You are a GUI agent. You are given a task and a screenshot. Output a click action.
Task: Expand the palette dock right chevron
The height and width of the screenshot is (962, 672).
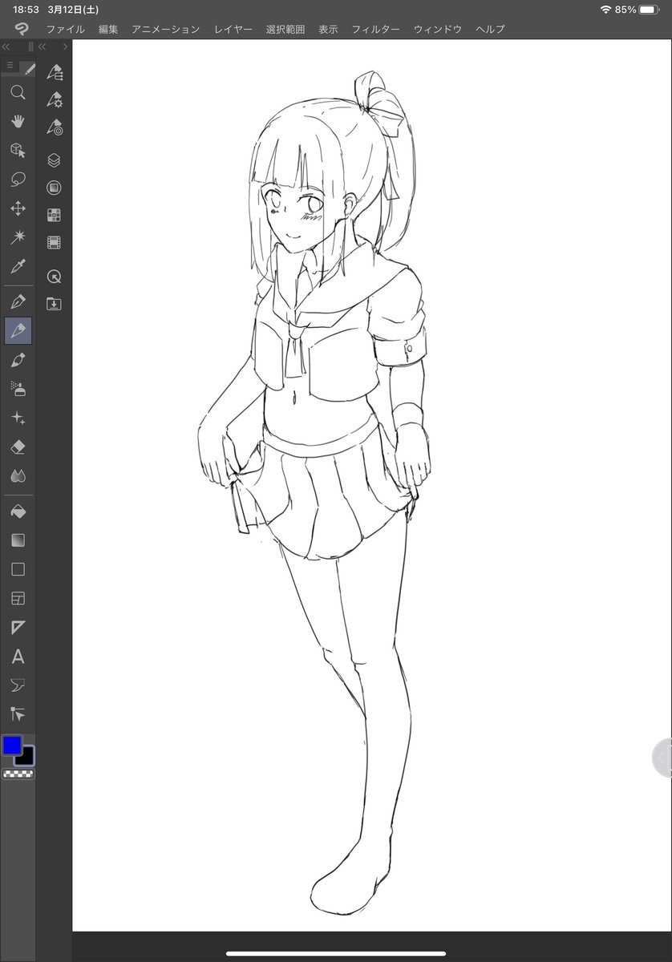(65, 47)
